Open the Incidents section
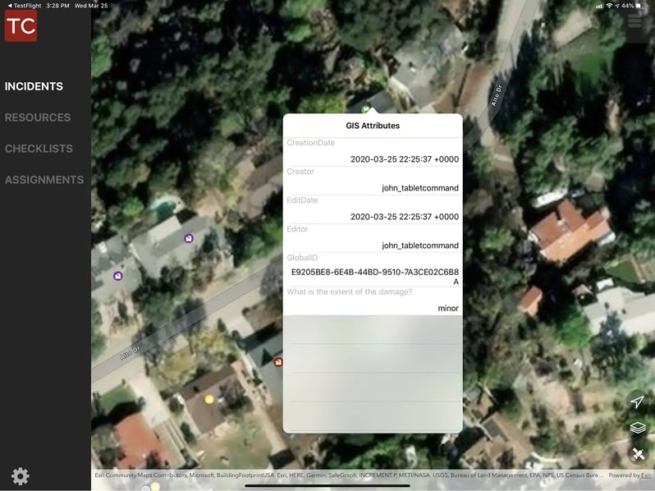This screenshot has width=655, height=491. click(34, 86)
